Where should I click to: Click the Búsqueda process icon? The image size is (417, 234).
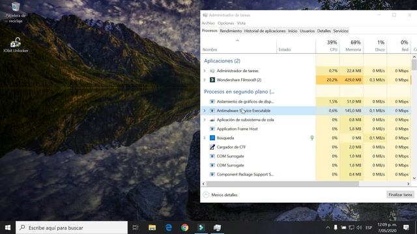click(212, 138)
